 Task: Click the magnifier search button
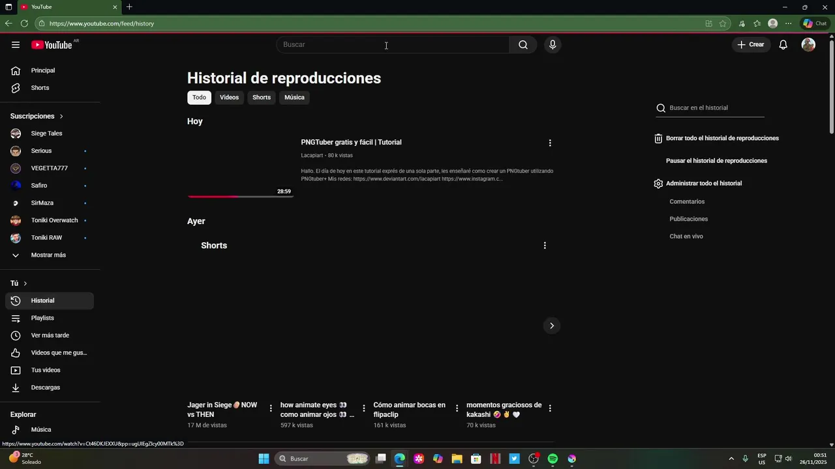coord(523,45)
